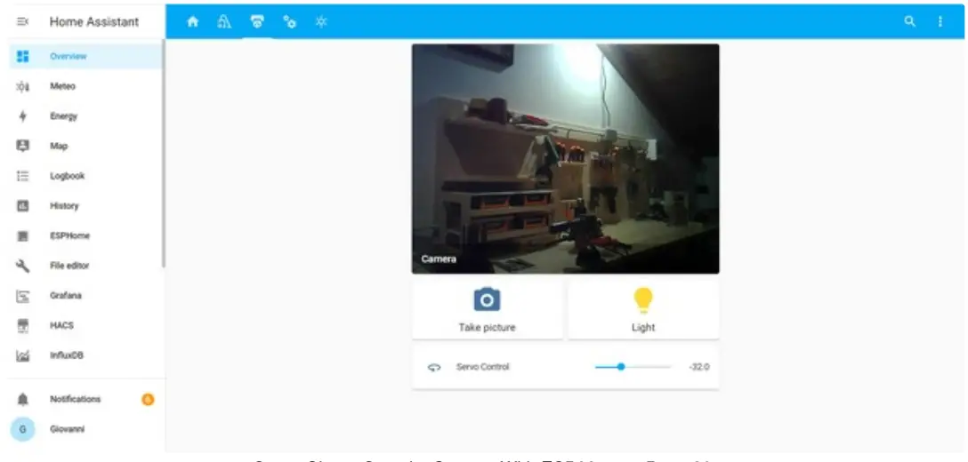Click the sidebar vertical scrollbar
Screen dimensions: 968x462
click(164, 155)
